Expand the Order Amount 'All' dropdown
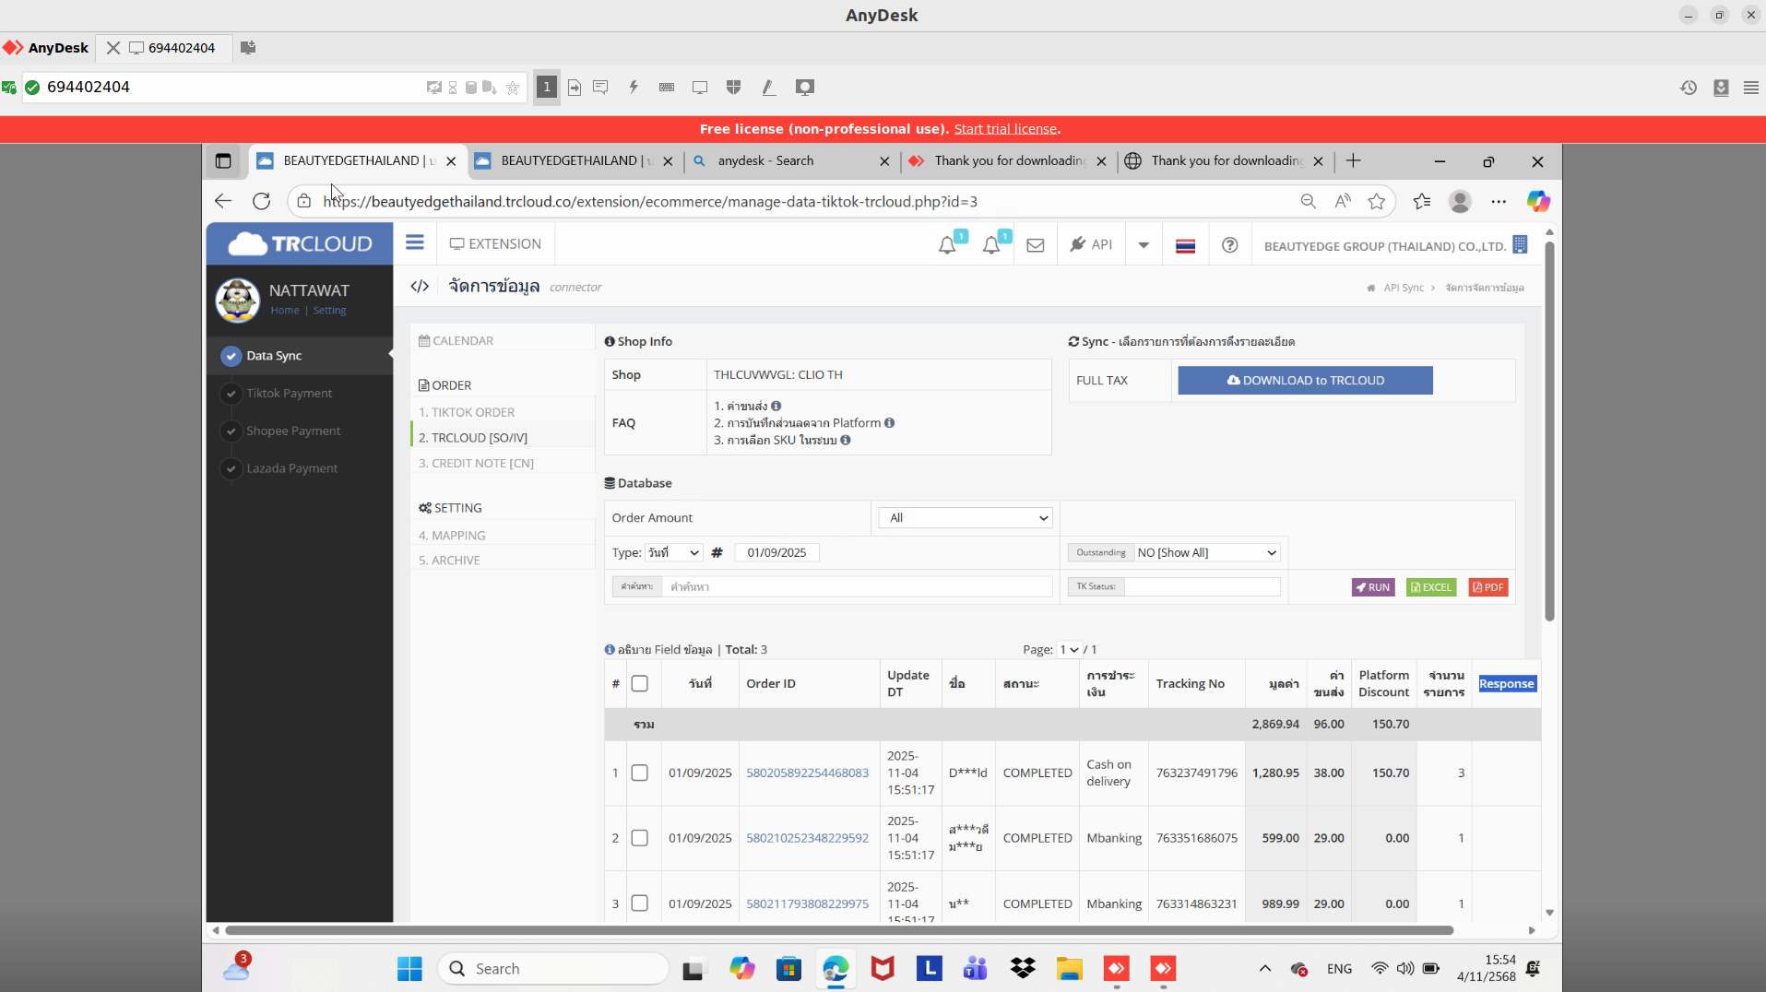 point(966,518)
